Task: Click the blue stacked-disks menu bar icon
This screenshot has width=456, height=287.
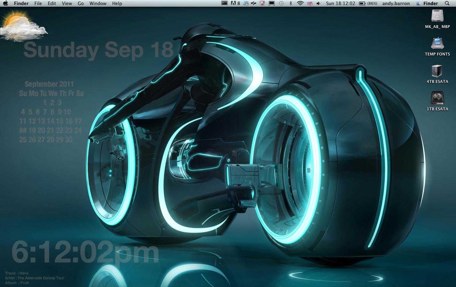Action: 246,3
